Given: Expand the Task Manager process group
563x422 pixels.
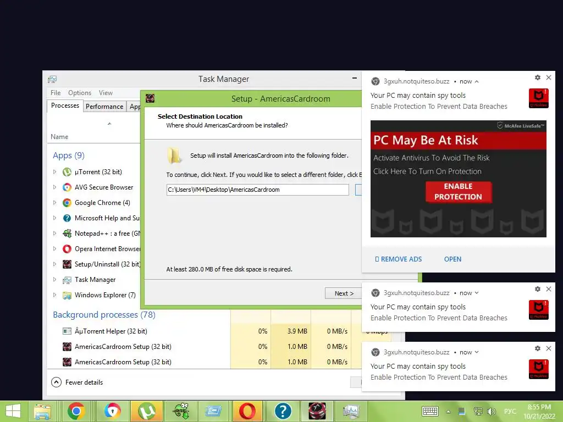Looking at the screenshot, I should click(x=54, y=280).
